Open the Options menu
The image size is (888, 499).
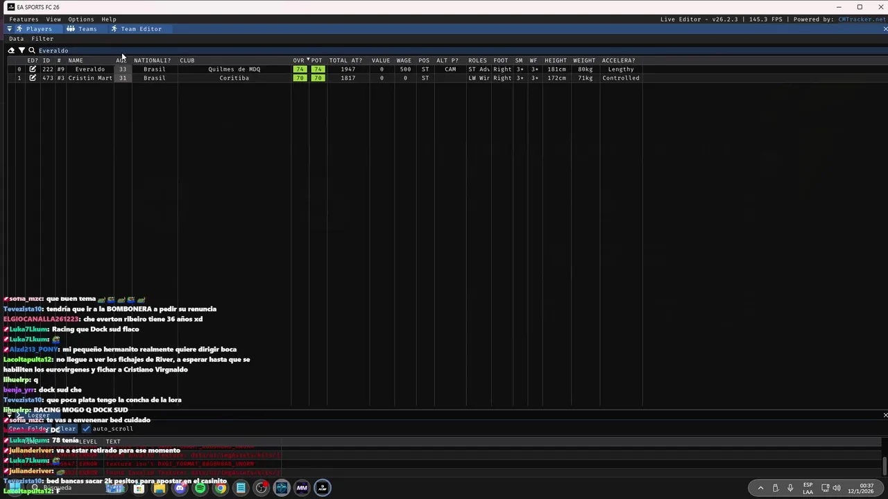point(80,19)
